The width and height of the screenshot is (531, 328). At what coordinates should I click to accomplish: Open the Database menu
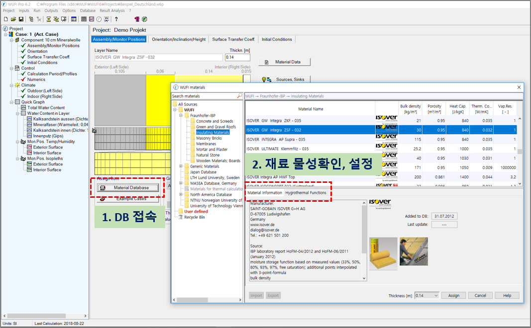click(x=88, y=10)
